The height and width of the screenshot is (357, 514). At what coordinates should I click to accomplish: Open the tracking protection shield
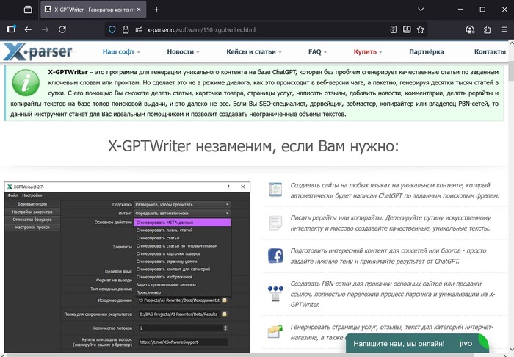tap(112, 29)
